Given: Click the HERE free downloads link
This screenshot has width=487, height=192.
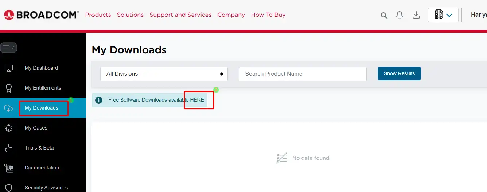Looking at the screenshot, I should pos(197,100).
